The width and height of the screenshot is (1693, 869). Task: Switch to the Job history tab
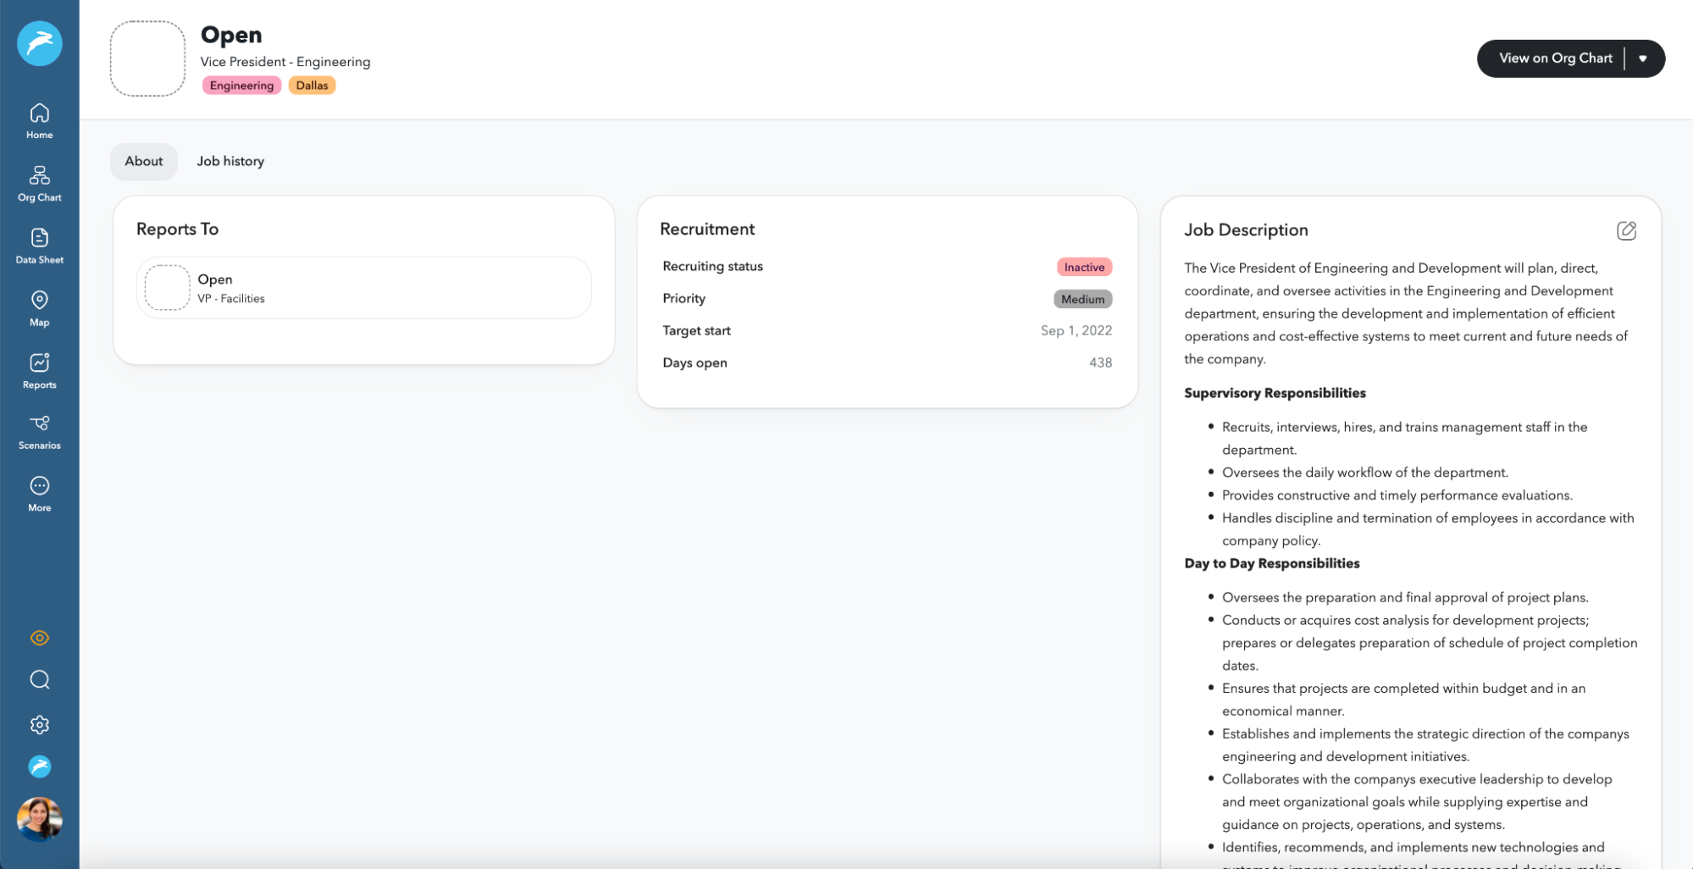point(230,161)
